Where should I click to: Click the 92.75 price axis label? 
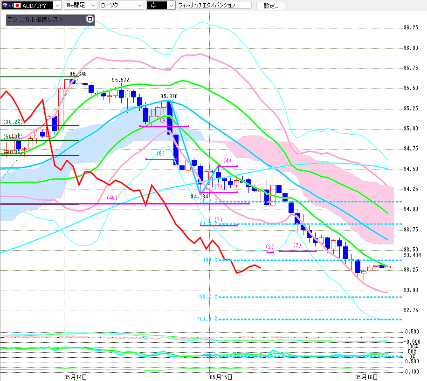click(x=411, y=310)
